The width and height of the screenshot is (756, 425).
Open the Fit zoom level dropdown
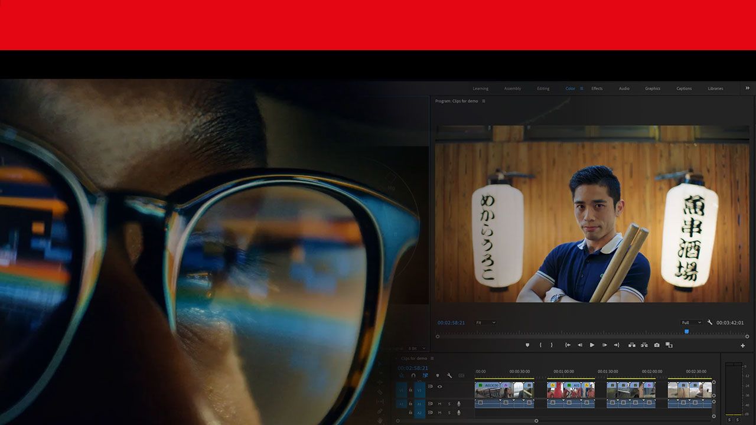pyautogui.click(x=484, y=322)
